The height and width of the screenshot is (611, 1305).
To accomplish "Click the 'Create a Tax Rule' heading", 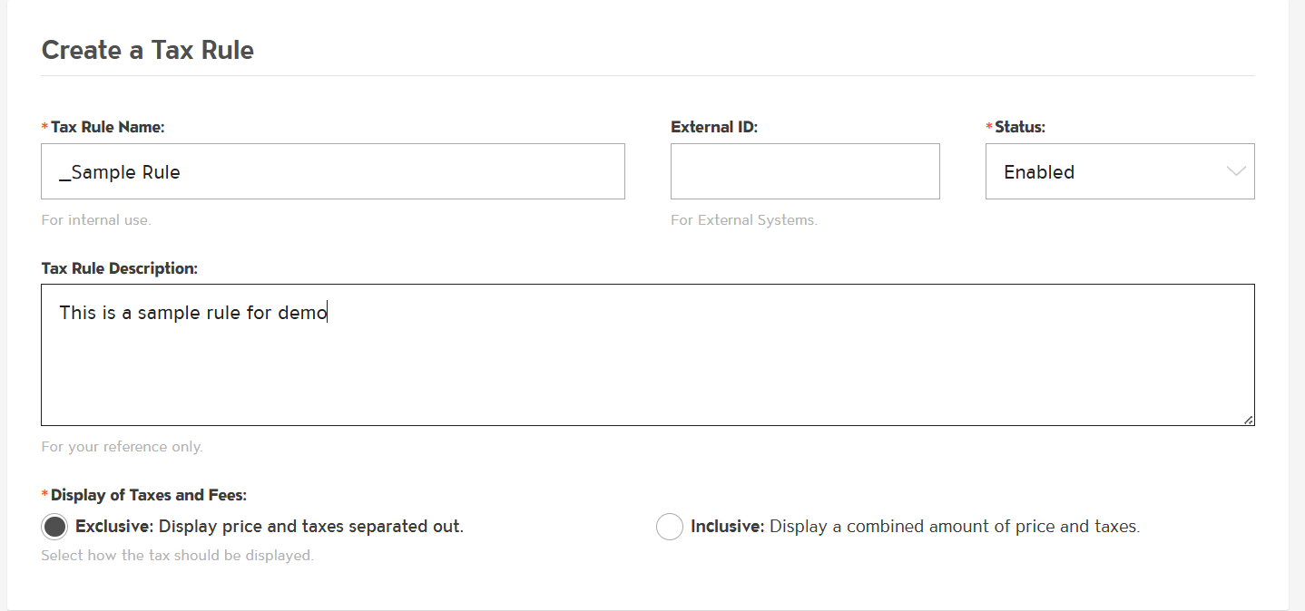I will click(x=148, y=50).
